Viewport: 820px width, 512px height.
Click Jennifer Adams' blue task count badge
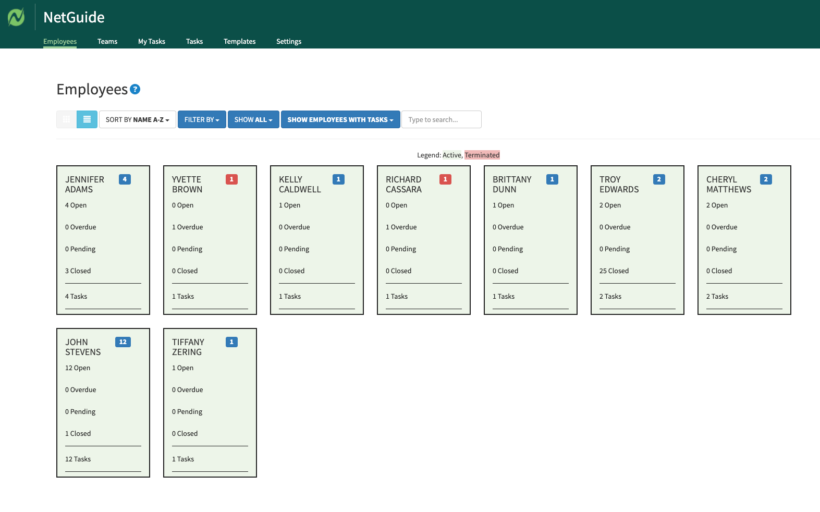point(125,179)
